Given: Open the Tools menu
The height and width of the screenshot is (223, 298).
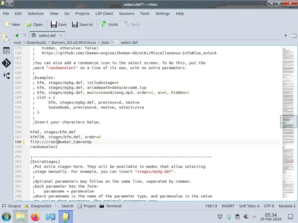Looking at the screenshot, I should pyautogui.click(x=145, y=13).
